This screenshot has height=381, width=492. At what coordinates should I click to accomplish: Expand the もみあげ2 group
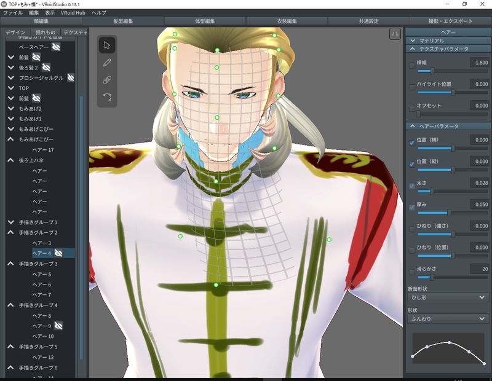coord(10,109)
